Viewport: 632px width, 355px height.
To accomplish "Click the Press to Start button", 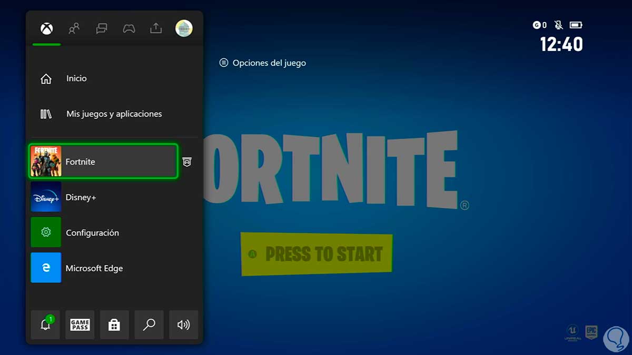I will pos(317,255).
